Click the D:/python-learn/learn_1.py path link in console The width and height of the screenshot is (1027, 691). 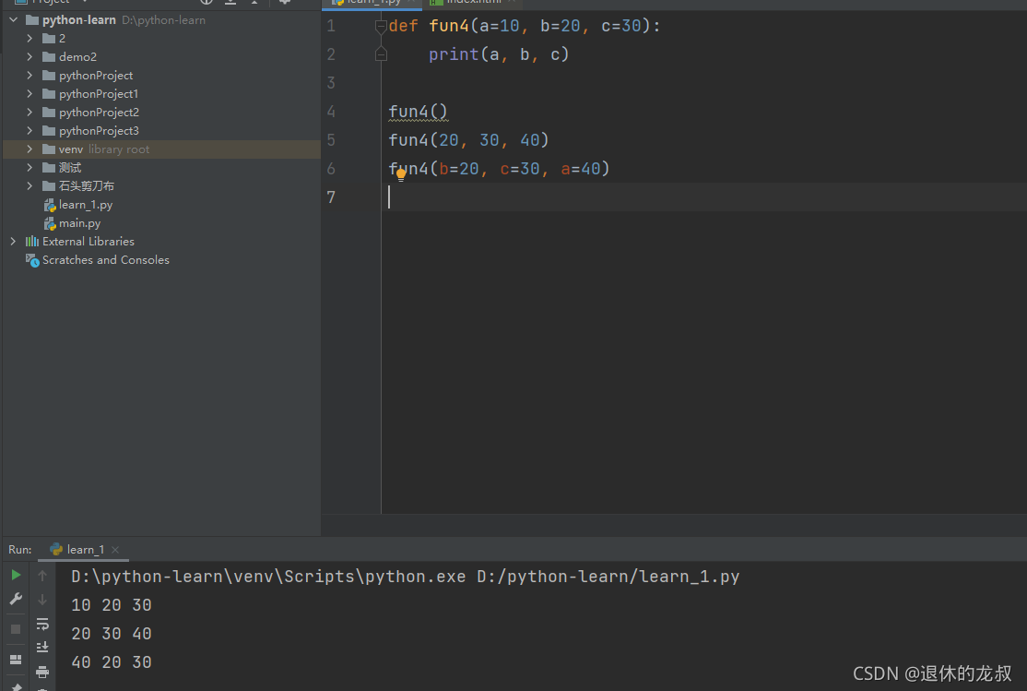pos(608,577)
